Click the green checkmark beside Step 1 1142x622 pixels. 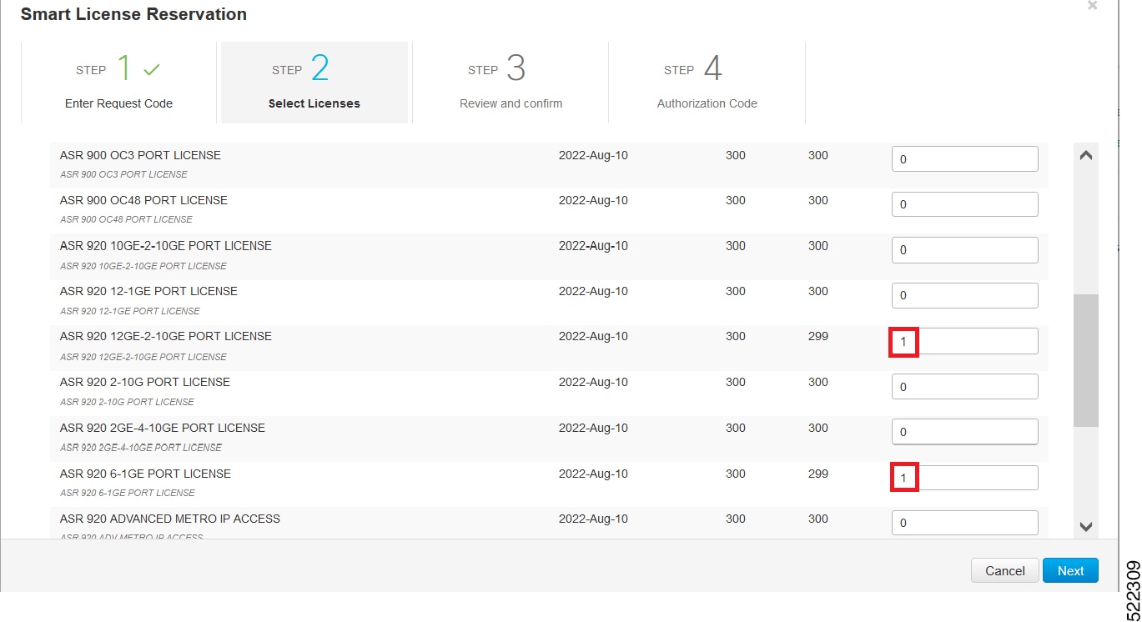click(151, 71)
